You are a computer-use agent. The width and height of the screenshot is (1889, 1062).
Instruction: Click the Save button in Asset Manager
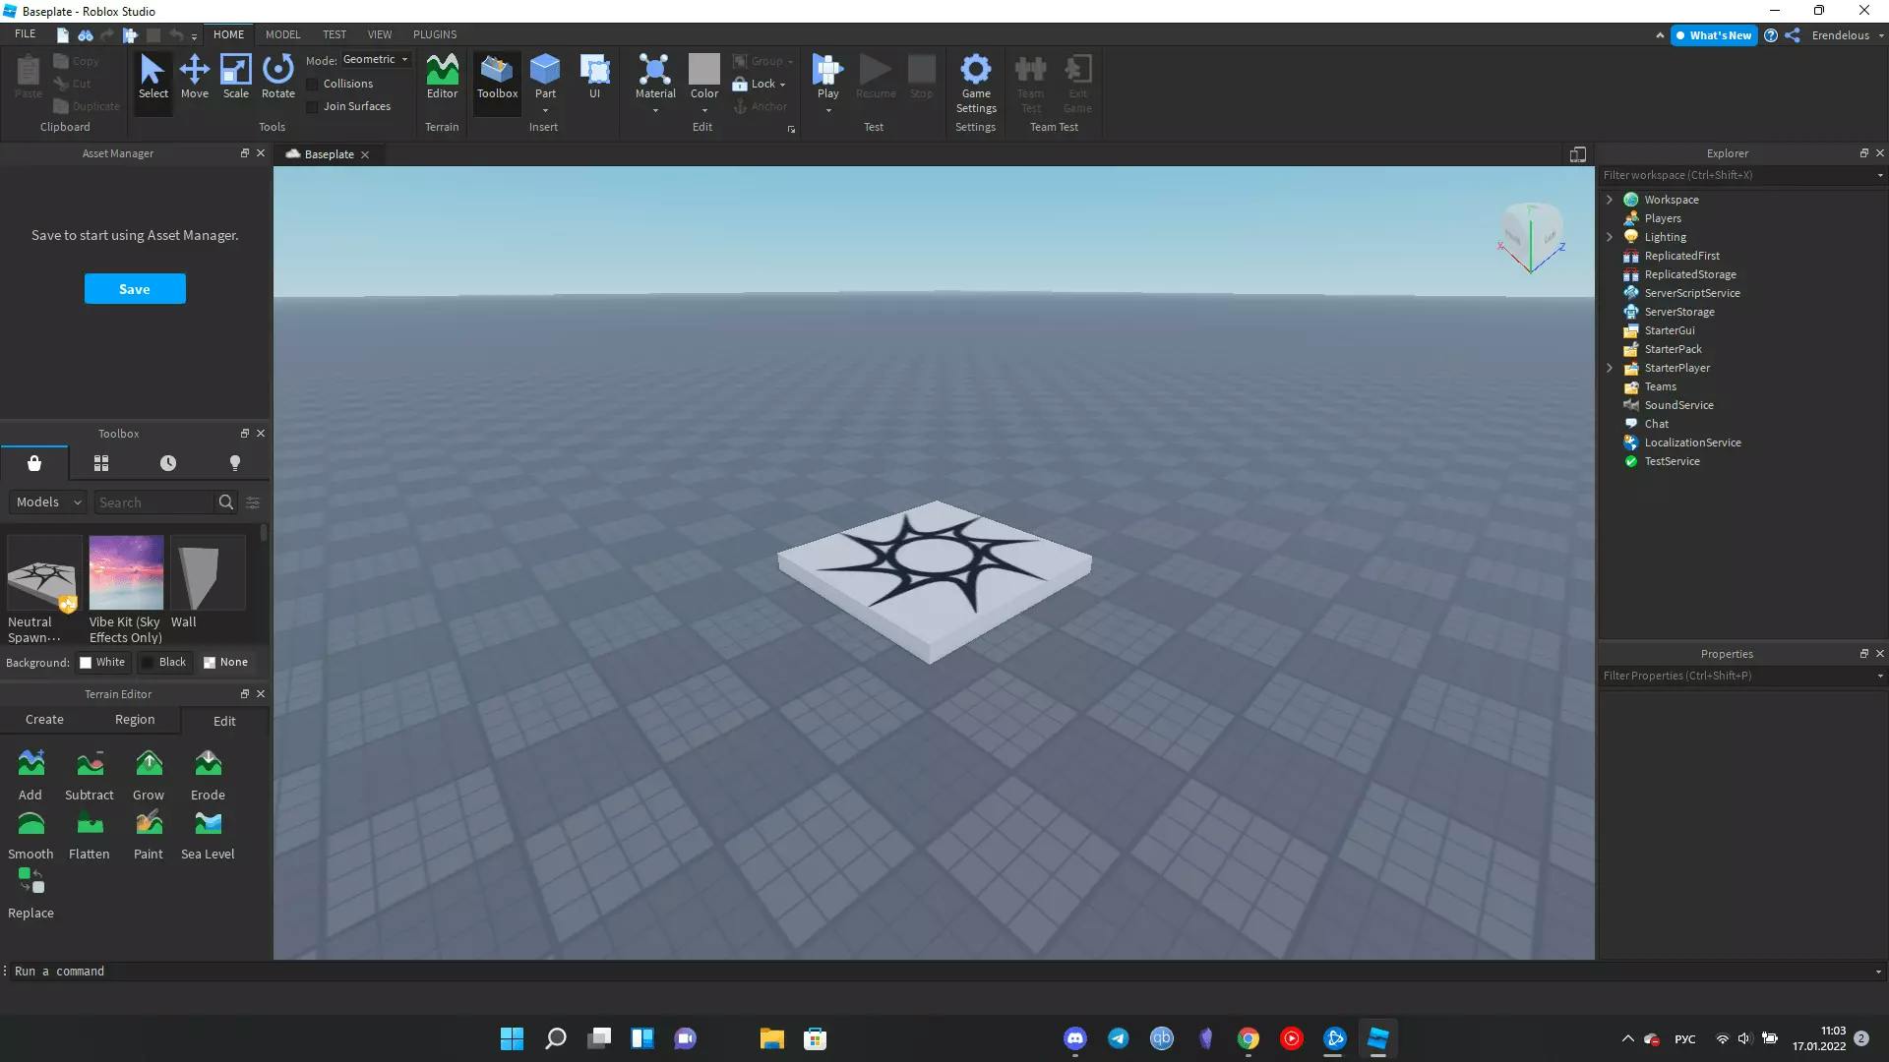134,288
